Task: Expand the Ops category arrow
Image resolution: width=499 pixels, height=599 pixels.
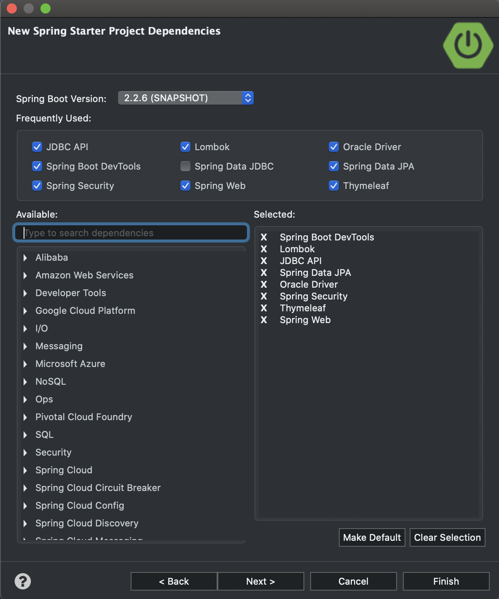Action: (x=25, y=399)
